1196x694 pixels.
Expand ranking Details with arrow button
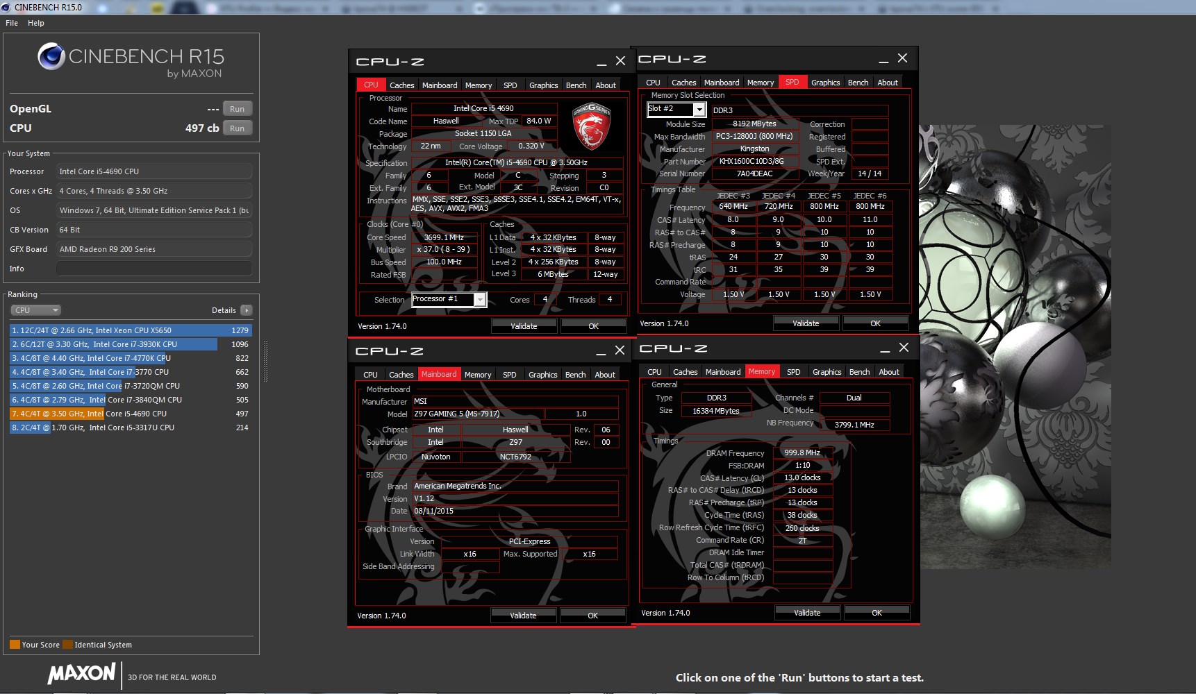click(x=247, y=310)
